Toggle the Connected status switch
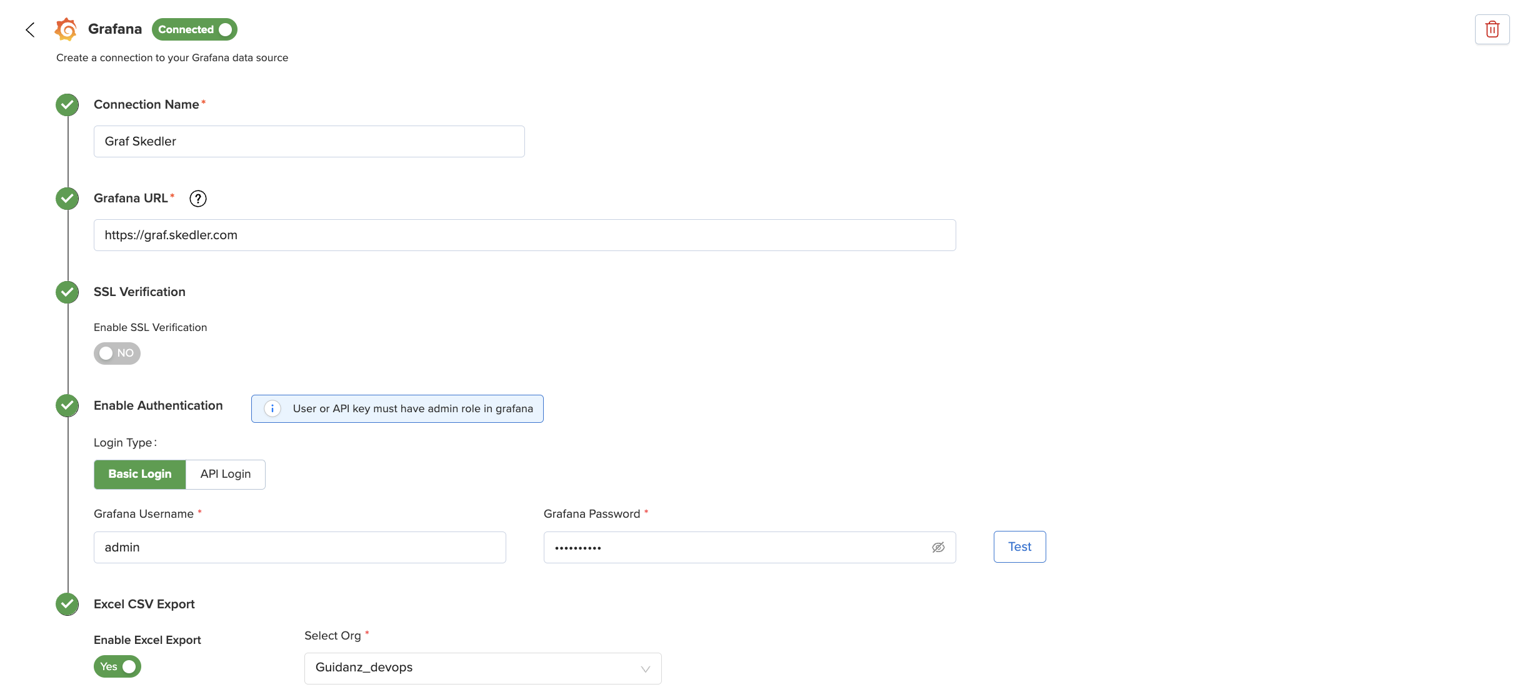The height and width of the screenshot is (692, 1520). click(x=194, y=29)
